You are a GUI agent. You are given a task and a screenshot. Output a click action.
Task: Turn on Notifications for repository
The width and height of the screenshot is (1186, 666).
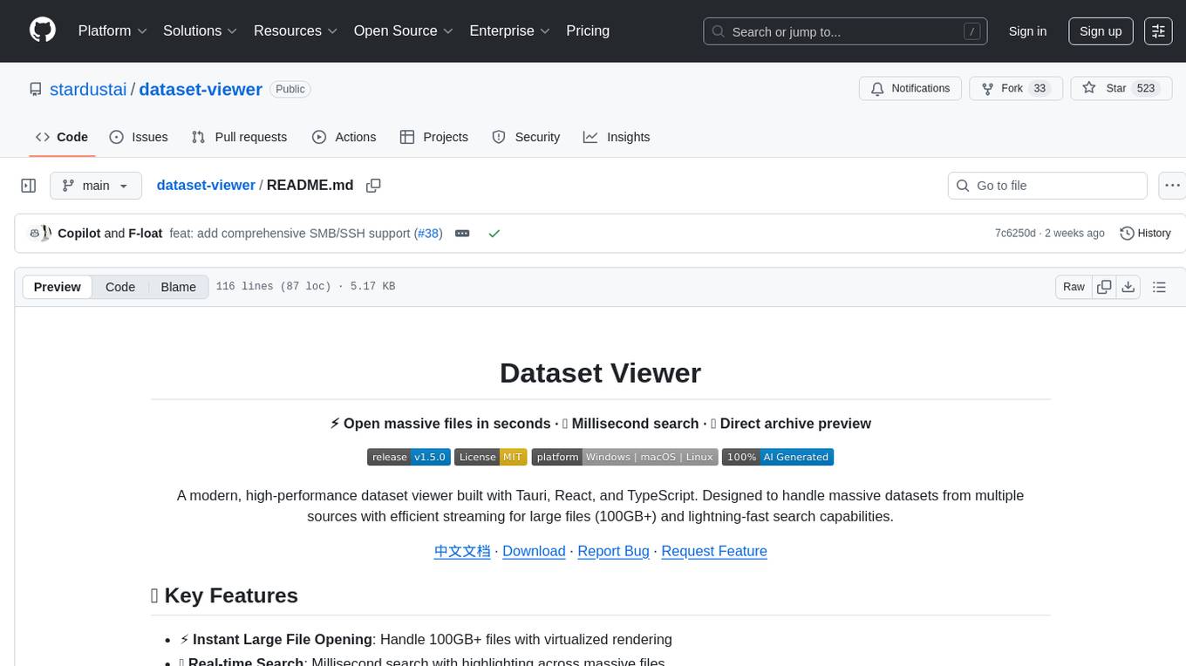coord(910,89)
